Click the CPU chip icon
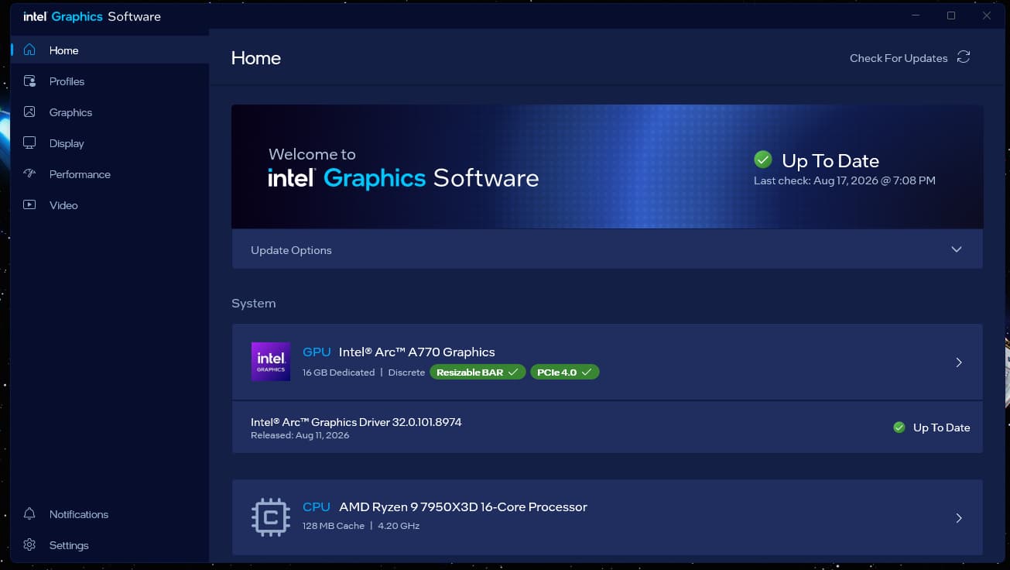 point(271,517)
